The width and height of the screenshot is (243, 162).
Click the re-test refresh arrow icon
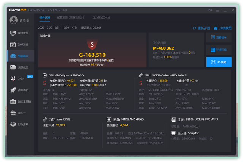pos(194,28)
